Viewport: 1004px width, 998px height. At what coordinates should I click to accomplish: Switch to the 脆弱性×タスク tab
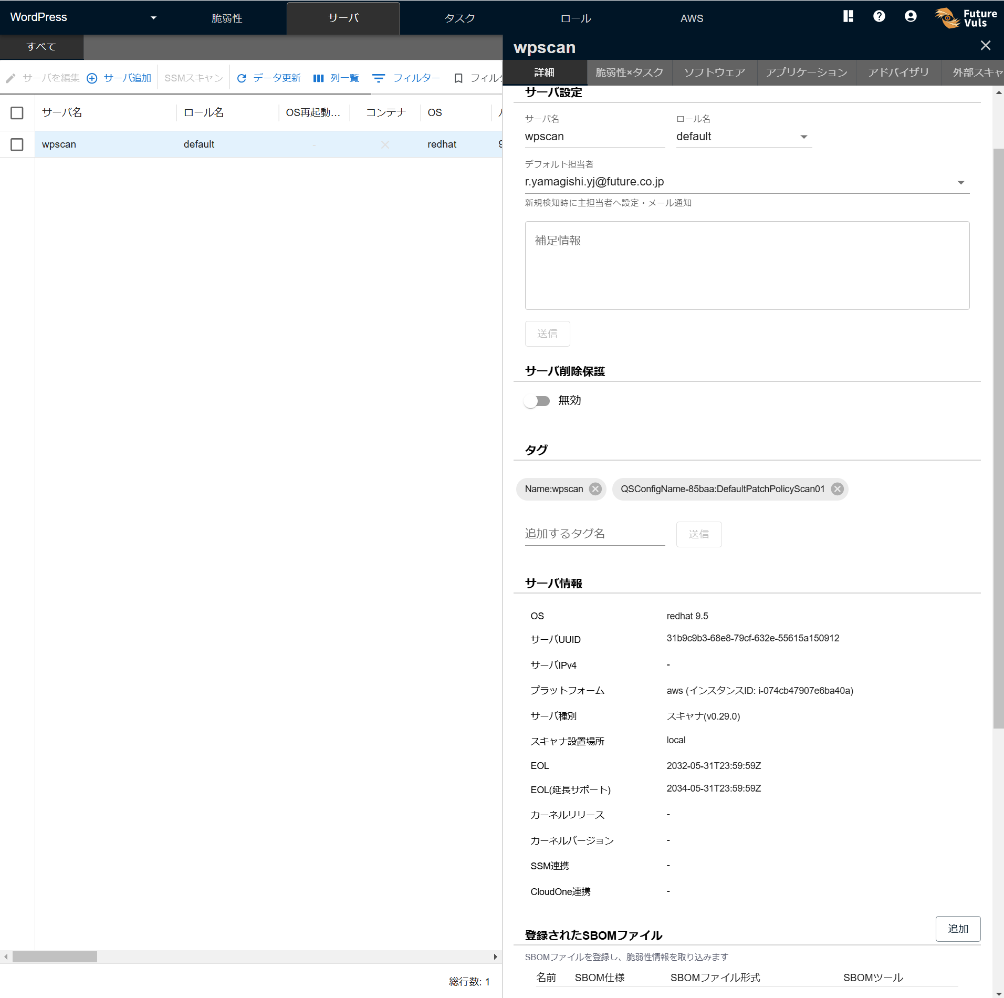[629, 72]
